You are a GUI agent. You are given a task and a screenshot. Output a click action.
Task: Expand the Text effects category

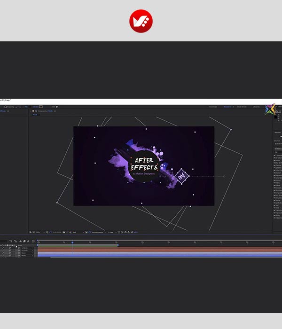pyautogui.click(x=274, y=205)
